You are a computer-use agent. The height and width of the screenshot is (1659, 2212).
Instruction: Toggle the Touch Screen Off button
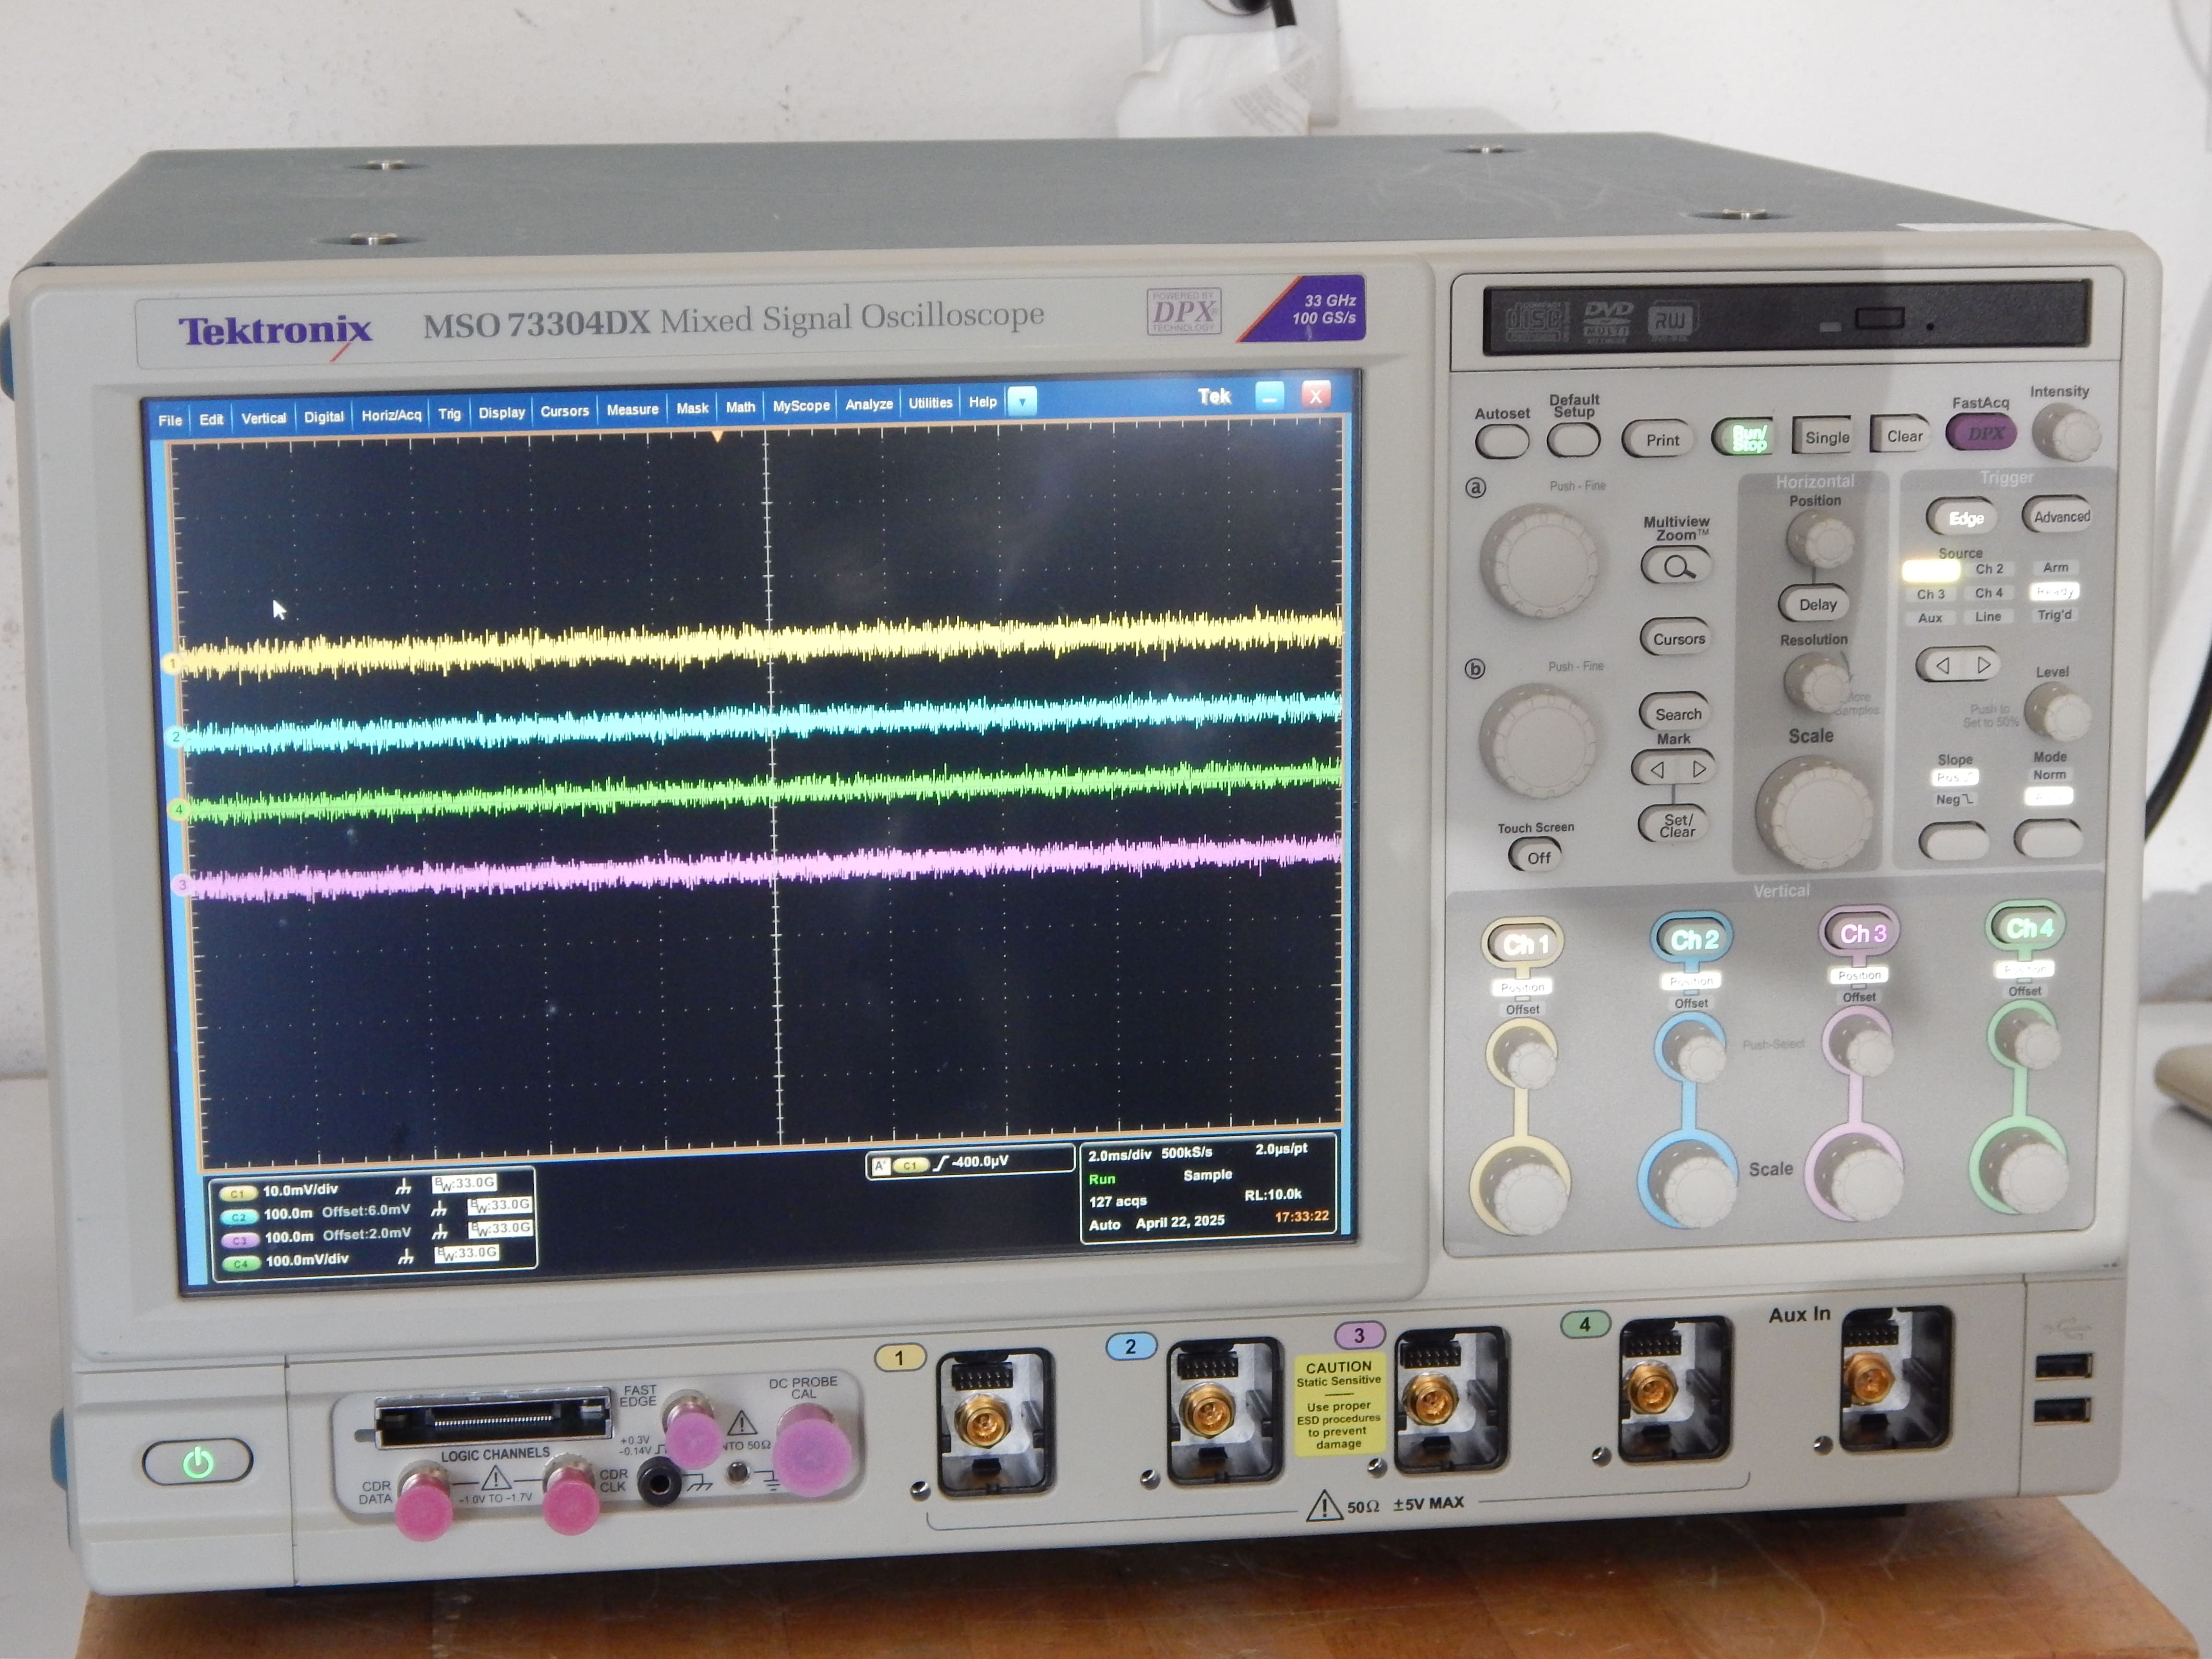coord(1537,857)
